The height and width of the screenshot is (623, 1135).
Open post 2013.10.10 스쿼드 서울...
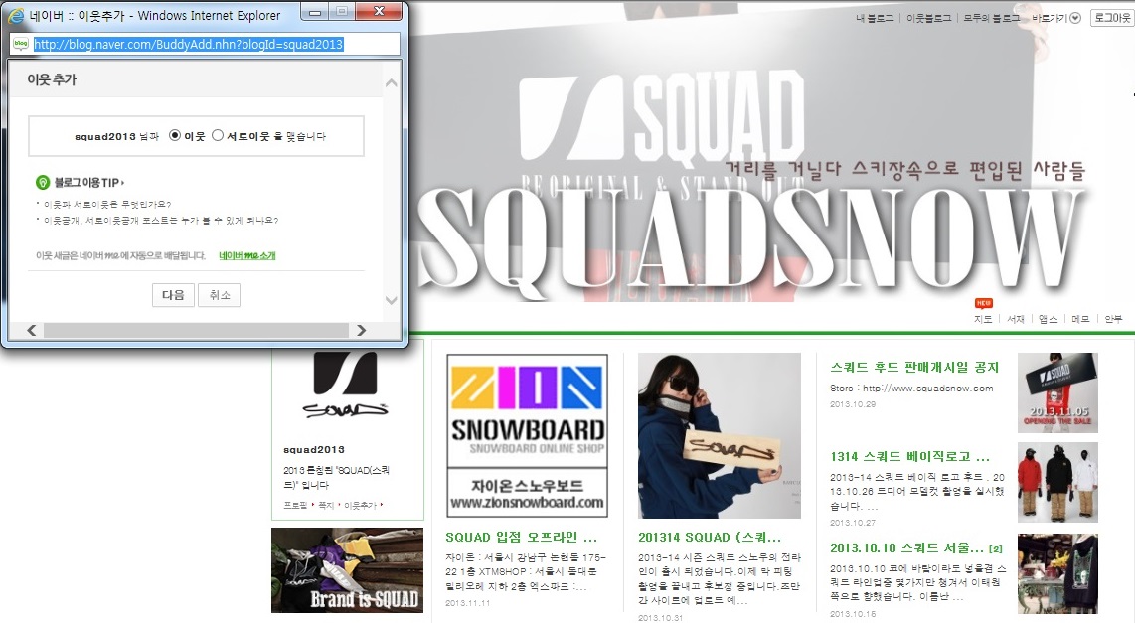click(907, 547)
